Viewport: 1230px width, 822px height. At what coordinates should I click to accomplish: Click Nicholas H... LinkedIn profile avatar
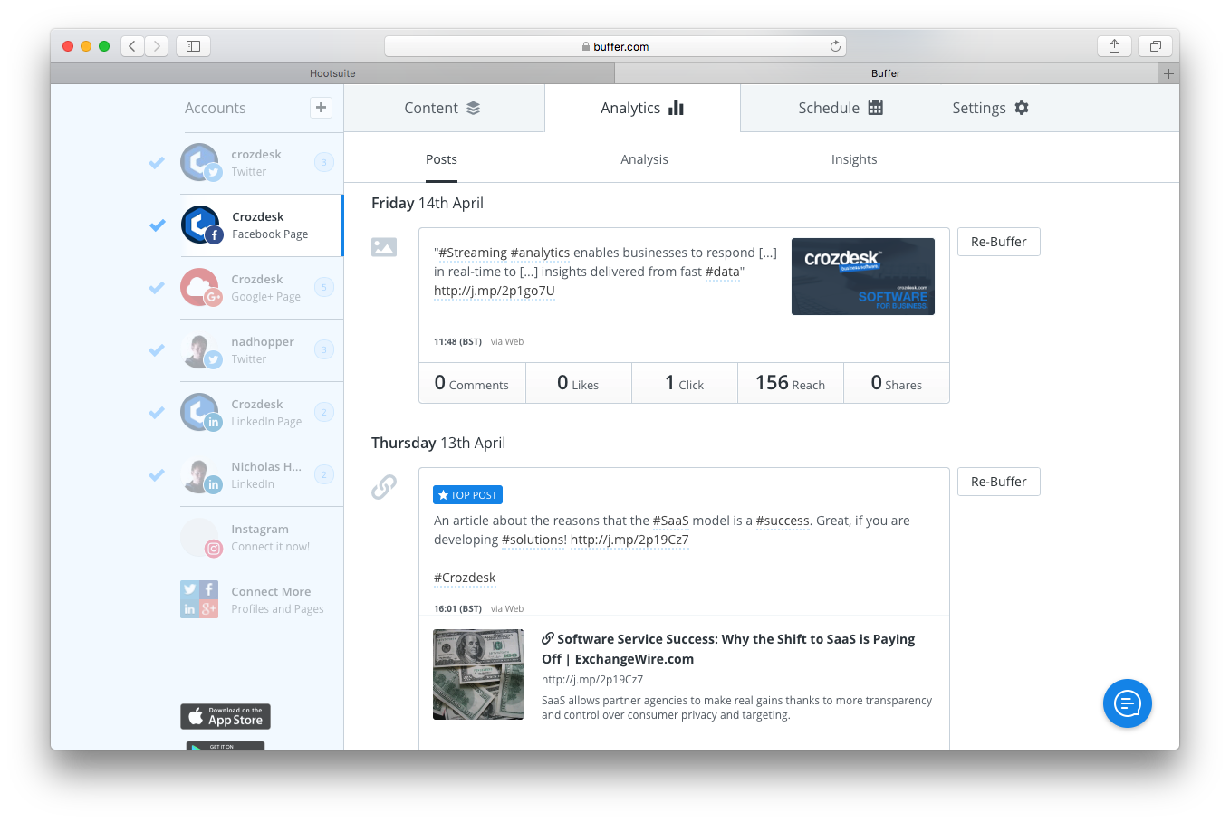point(200,475)
